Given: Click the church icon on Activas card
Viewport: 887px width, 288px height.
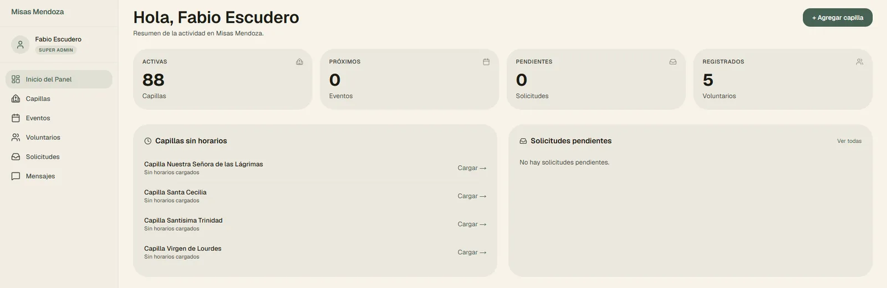Looking at the screenshot, I should (299, 62).
